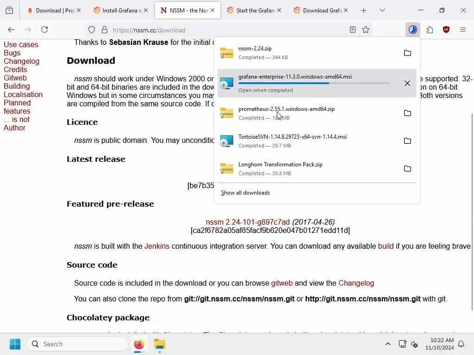Browse the gitweb link in Source code
The height and width of the screenshot is (355, 474).
[282, 283]
